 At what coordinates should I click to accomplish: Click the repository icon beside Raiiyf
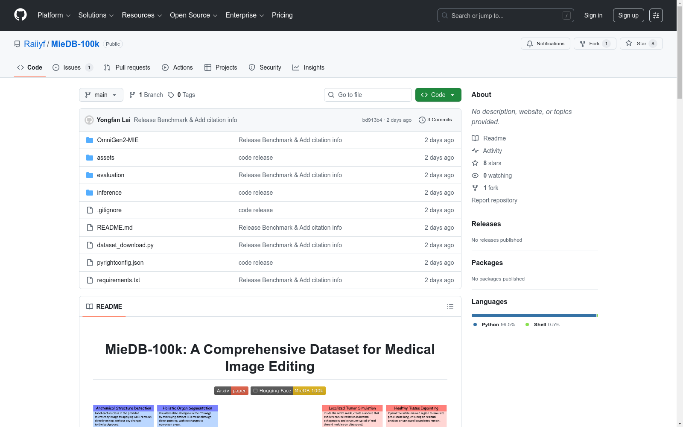17,44
